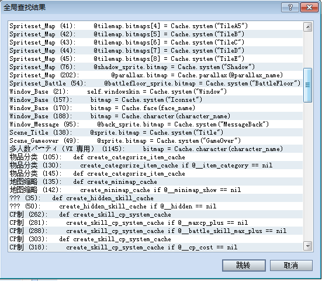Select the CP制 (281) maxcp_plus result
The width and height of the screenshot is (322, 281).
(155, 223)
